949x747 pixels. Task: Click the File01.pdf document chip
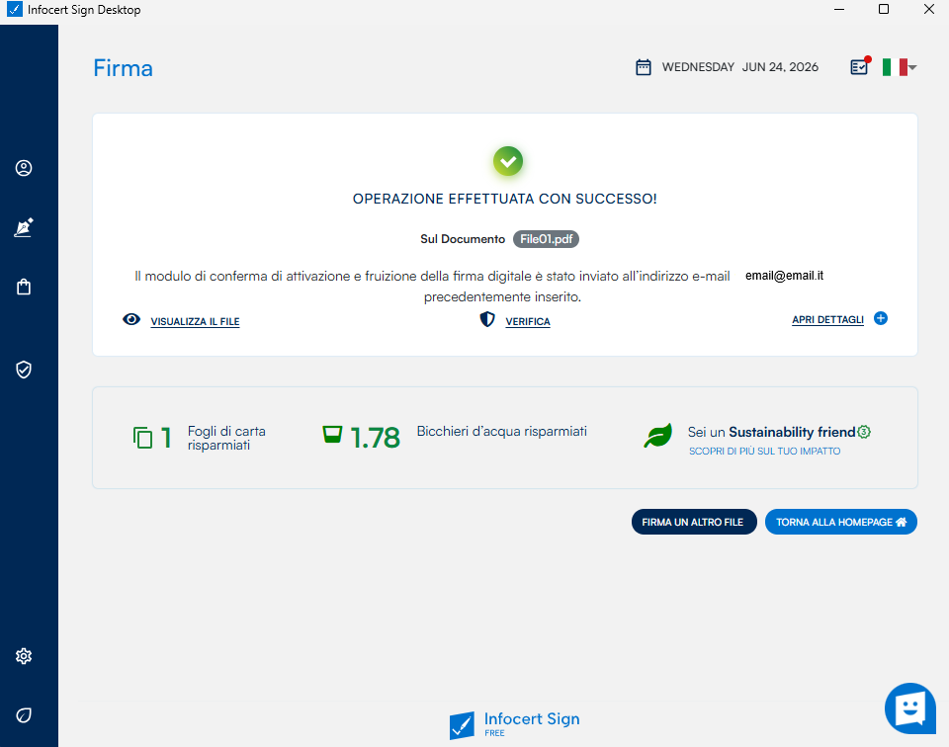click(x=546, y=239)
